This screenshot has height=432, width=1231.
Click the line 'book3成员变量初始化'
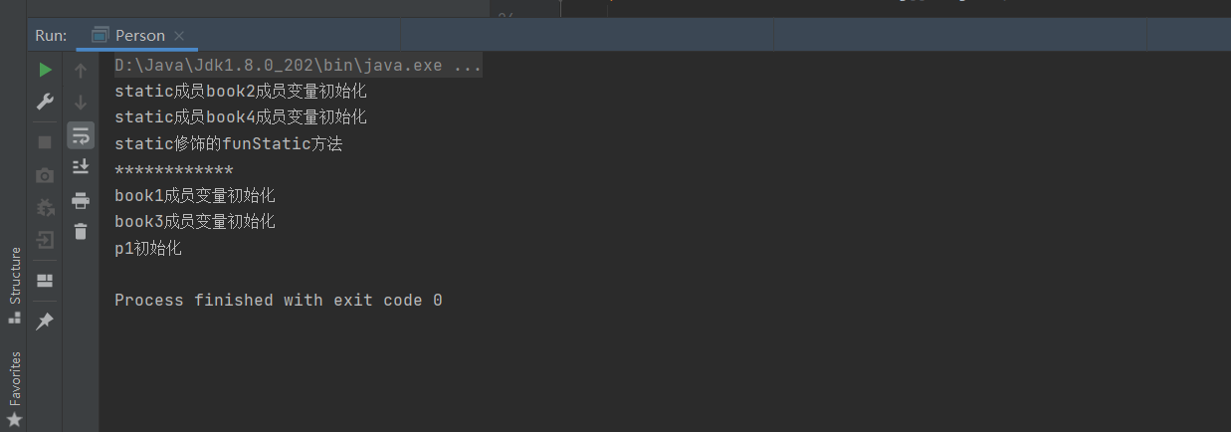[x=195, y=221]
